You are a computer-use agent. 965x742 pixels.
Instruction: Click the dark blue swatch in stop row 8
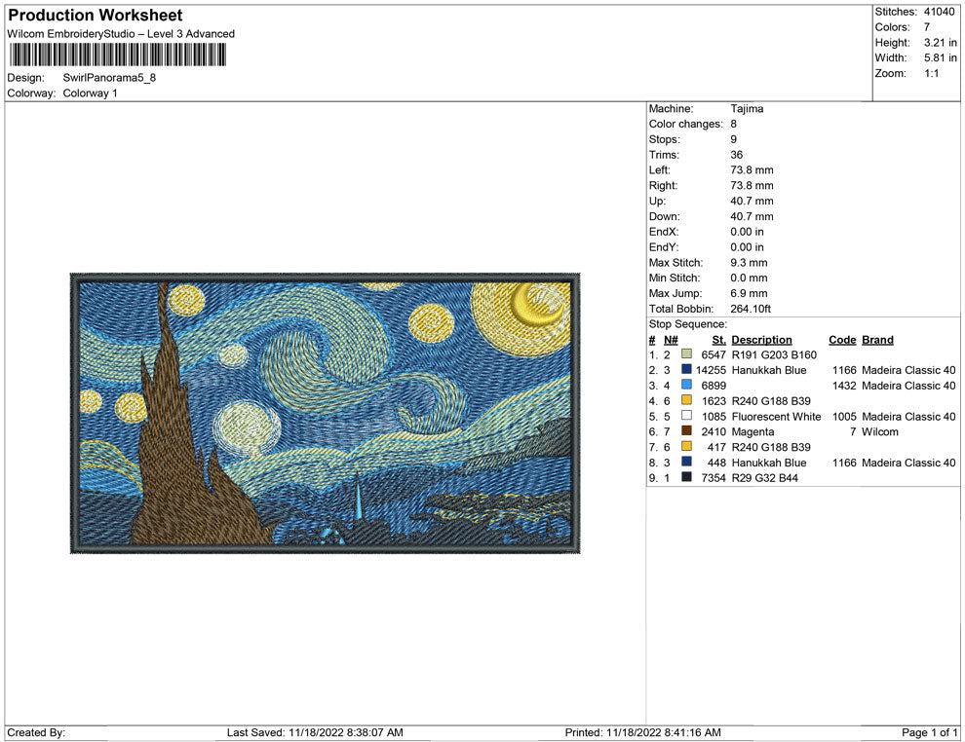click(686, 462)
